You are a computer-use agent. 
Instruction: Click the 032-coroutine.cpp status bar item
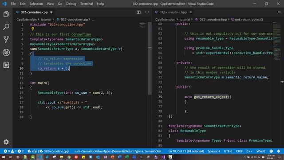[54, 151]
